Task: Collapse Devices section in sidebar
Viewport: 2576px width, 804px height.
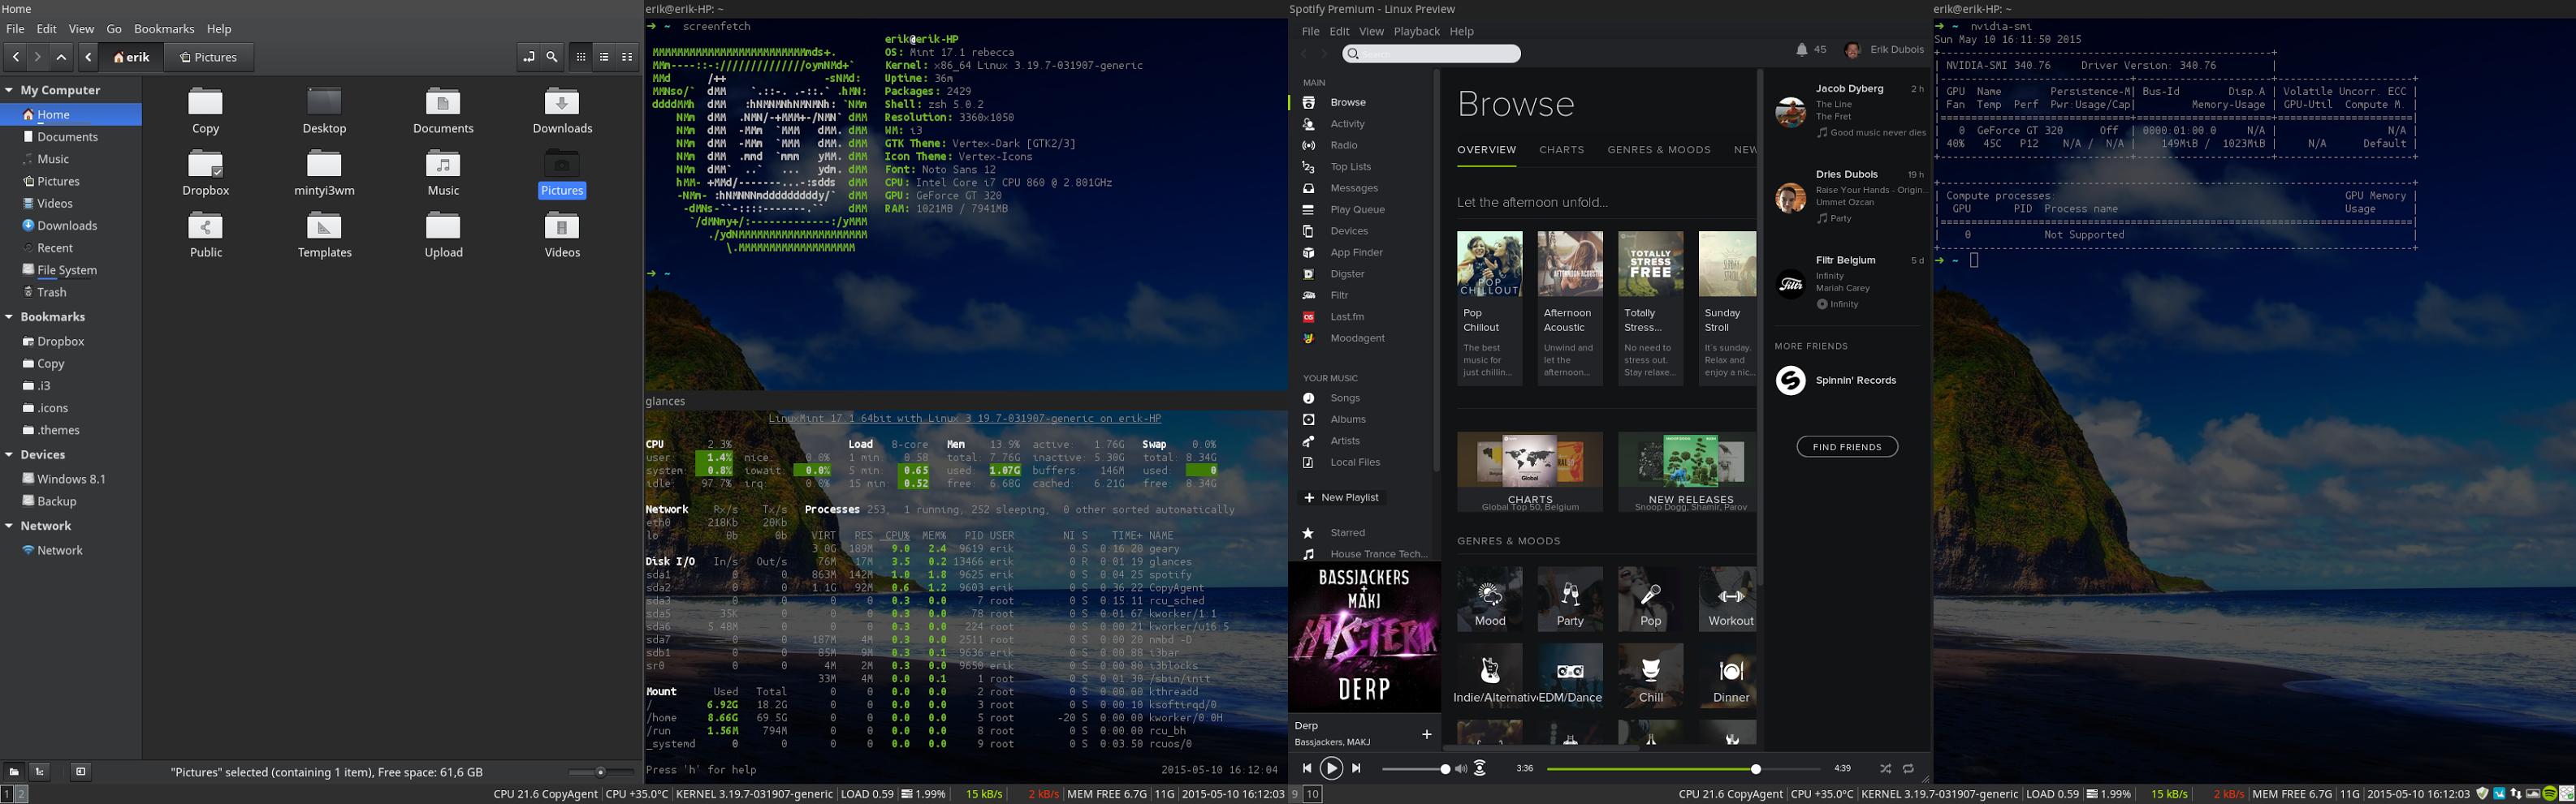Action: [9, 454]
